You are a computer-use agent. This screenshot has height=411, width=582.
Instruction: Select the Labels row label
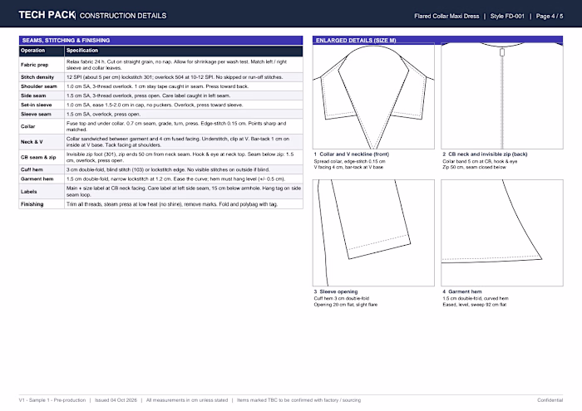click(28, 192)
